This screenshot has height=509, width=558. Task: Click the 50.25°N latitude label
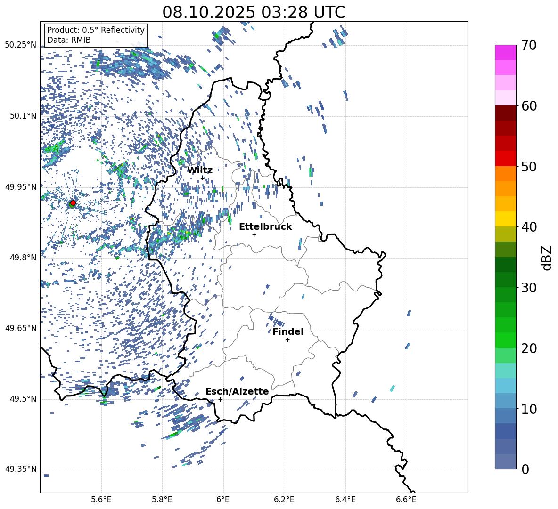click(x=21, y=45)
